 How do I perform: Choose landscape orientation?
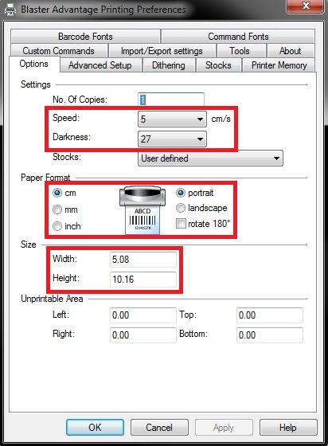181,208
